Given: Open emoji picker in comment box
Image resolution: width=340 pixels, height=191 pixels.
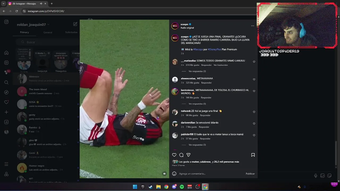Looking at the screenshot, I should pyautogui.click(x=174, y=174).
